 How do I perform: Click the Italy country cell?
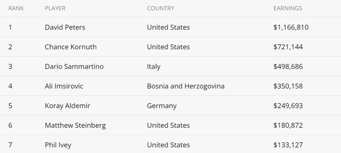pos(154,66)
